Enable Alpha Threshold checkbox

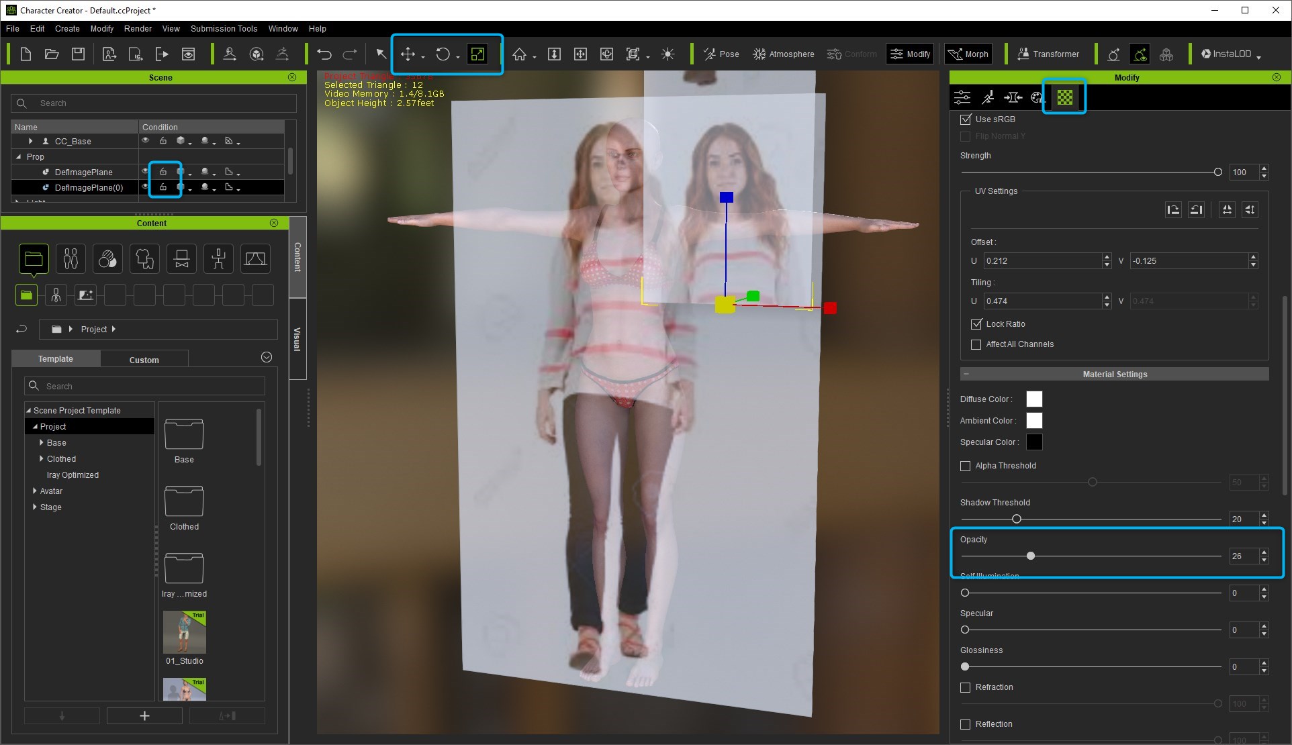[x=966, y=466]
